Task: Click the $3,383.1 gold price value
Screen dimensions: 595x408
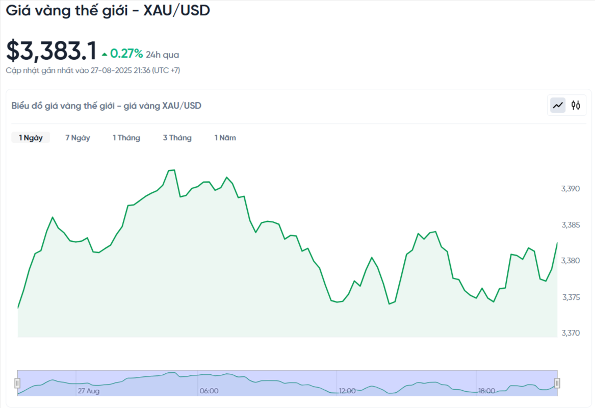Action: point(51,51)
